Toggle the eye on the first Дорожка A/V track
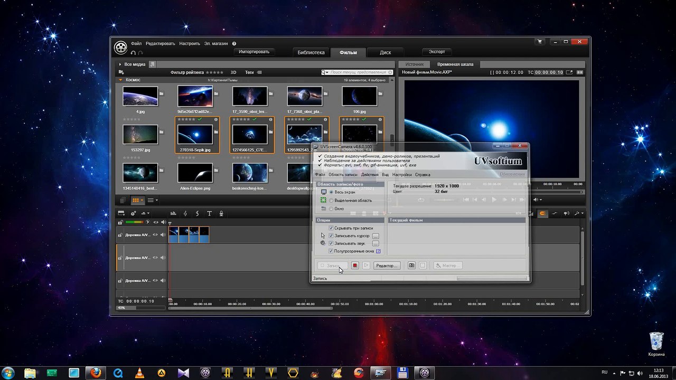 point(155,234)
